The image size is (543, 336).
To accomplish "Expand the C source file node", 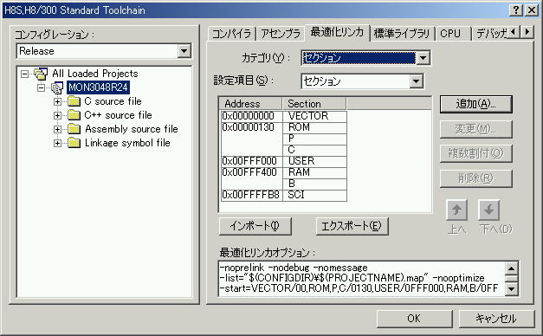I will [x=57, y=101].
